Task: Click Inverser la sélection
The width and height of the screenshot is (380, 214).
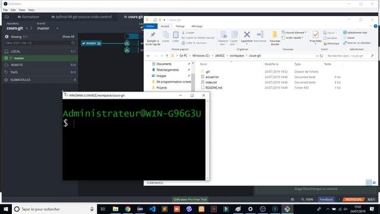Action: coord(357,43)
